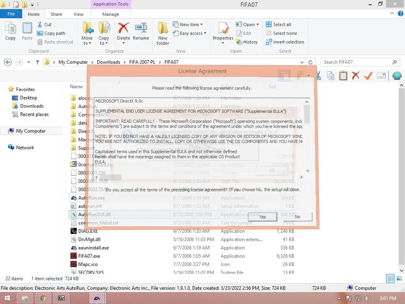The image size is (405, 304).
Task: Go to My Computer in address path
Action: click(x=73, y=62)
